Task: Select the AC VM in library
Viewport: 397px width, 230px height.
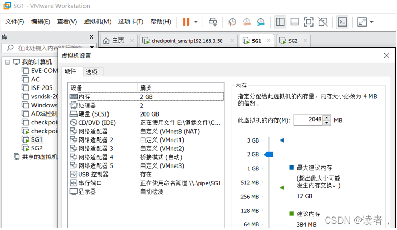Action: point(31,79)
